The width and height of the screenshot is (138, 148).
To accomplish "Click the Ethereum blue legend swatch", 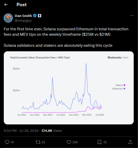I will coord(124,89).
